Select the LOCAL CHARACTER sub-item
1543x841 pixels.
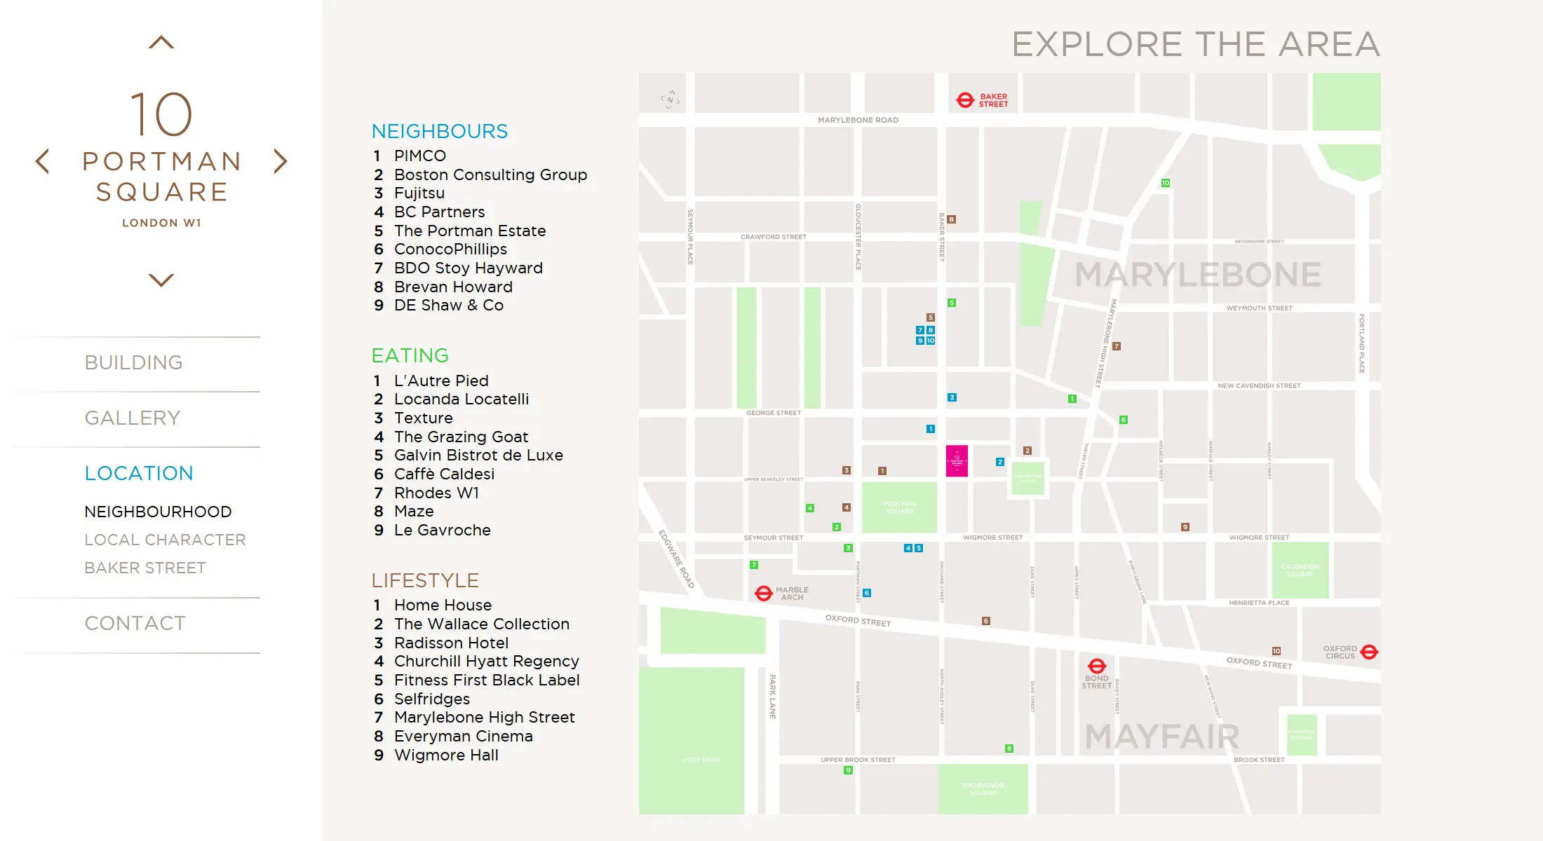click(x=165, y=540)
